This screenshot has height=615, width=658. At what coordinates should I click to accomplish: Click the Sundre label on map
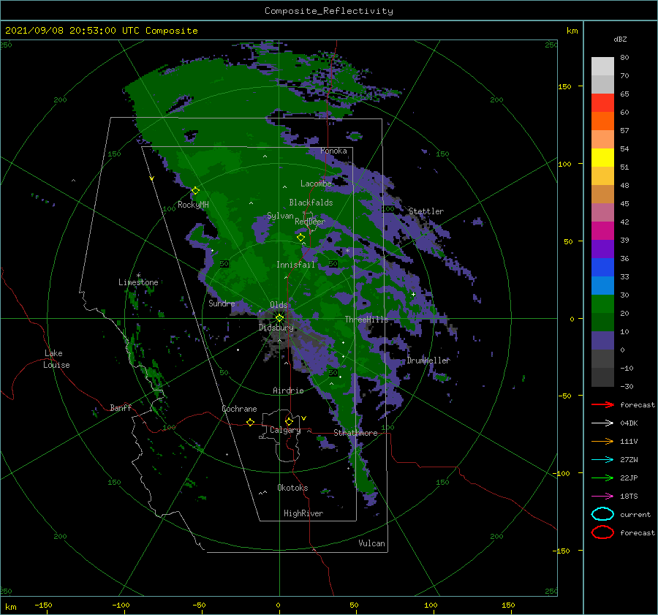coord(222,303)
